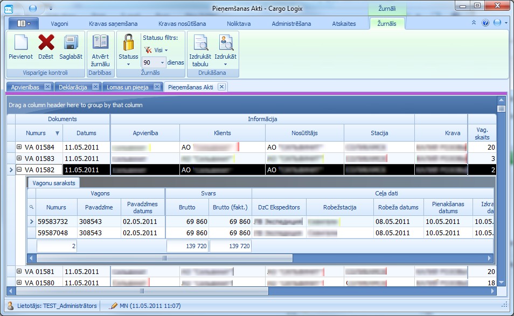Click the wagon list horizontal scrollbar
Screen dimensions: 514x316
[164, 258]
